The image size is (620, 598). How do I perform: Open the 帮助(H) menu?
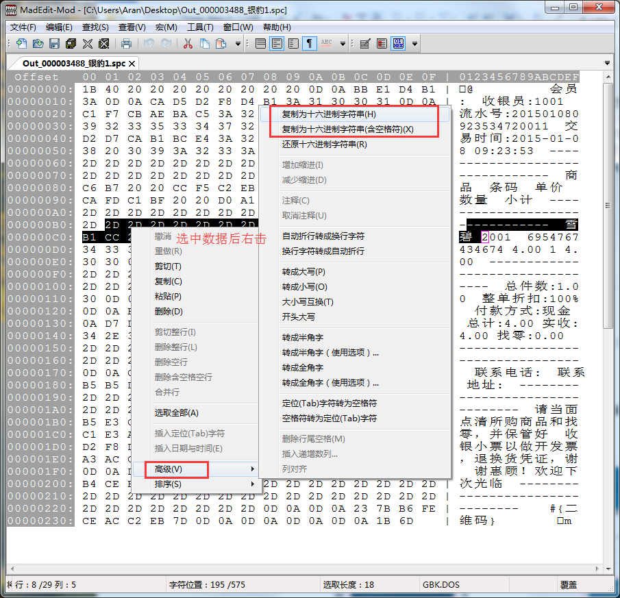(277, 27)
